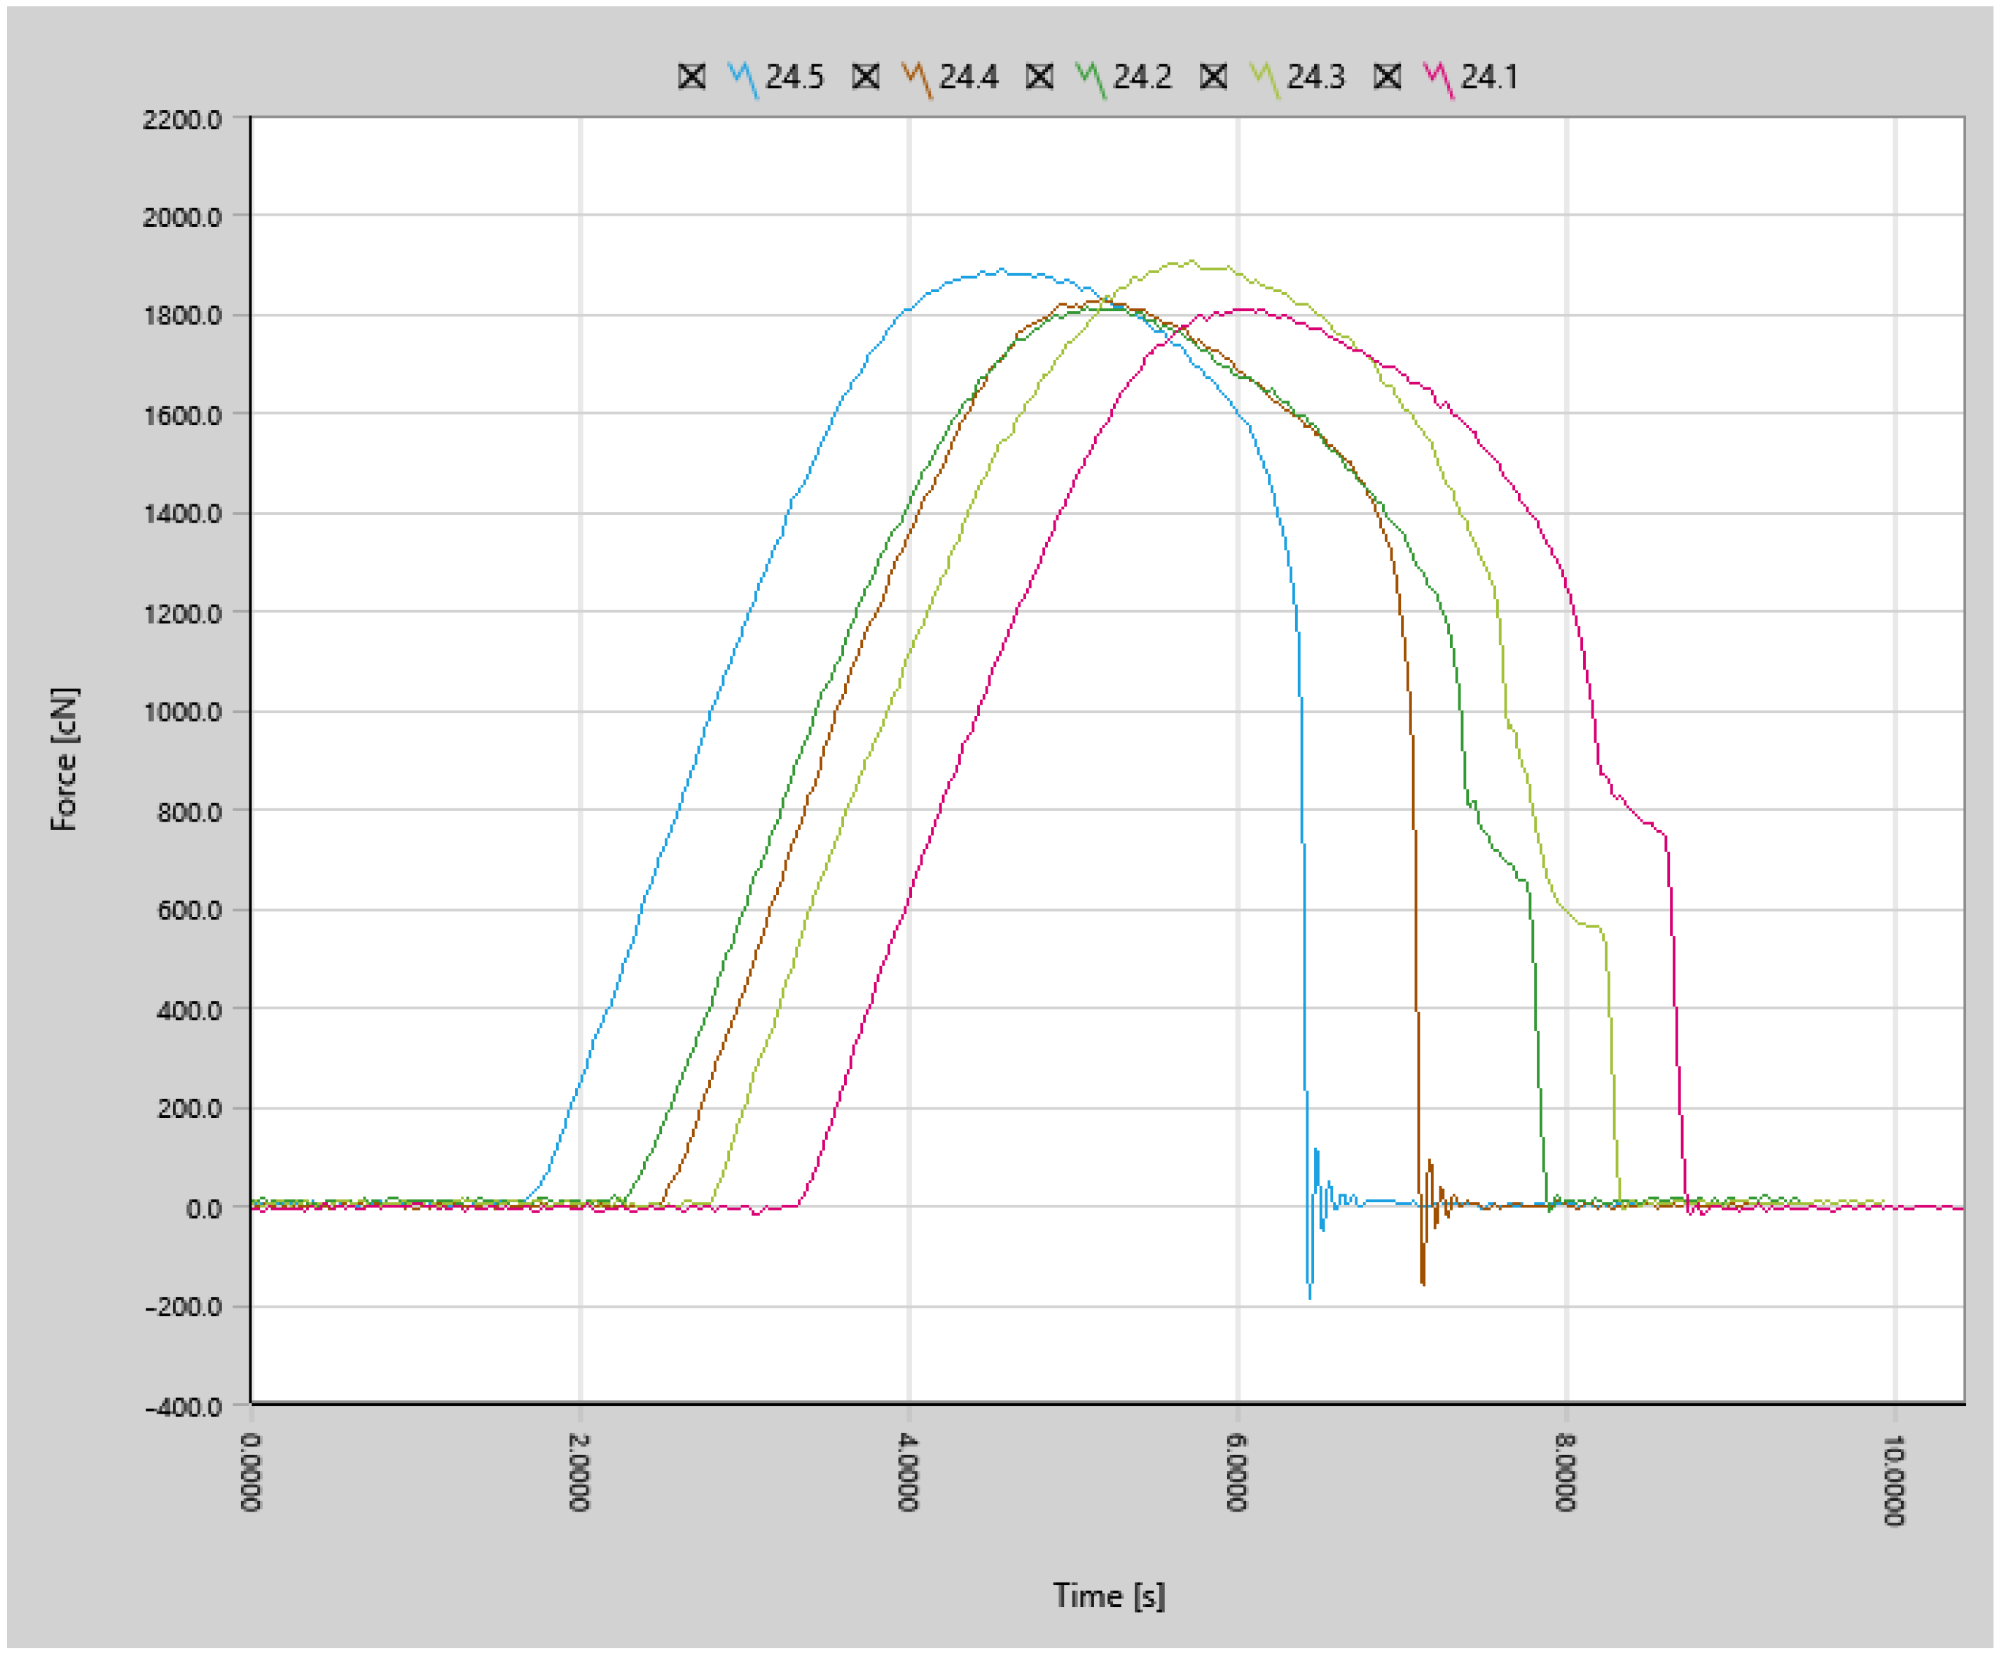Uncheck the 24.1 series checkbox
This screenshot has height=1658, width=2004.
[x=1388, y=76]
